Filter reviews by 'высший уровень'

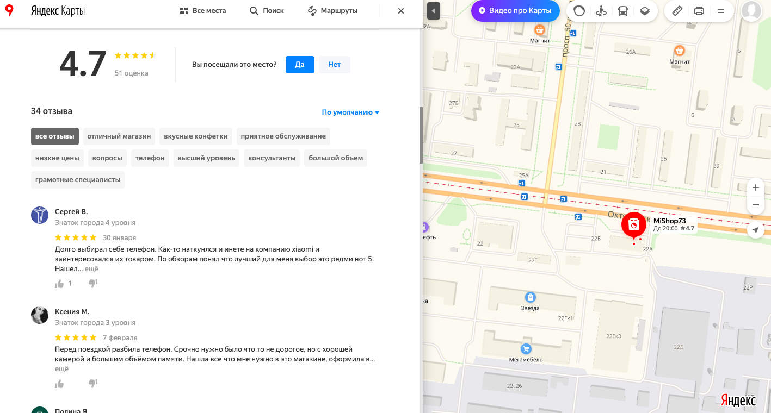pyautogui.click(x=207, y=158)
